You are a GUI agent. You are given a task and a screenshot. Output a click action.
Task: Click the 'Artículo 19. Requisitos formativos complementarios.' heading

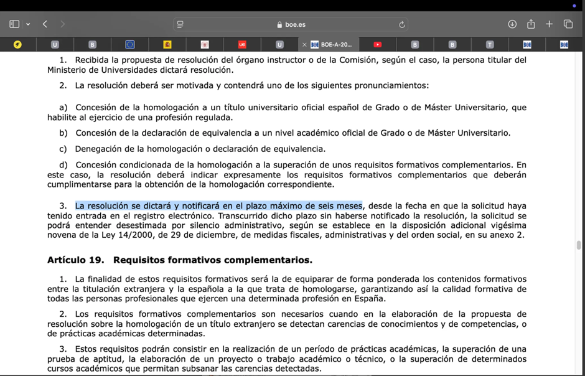click(180, 260)
